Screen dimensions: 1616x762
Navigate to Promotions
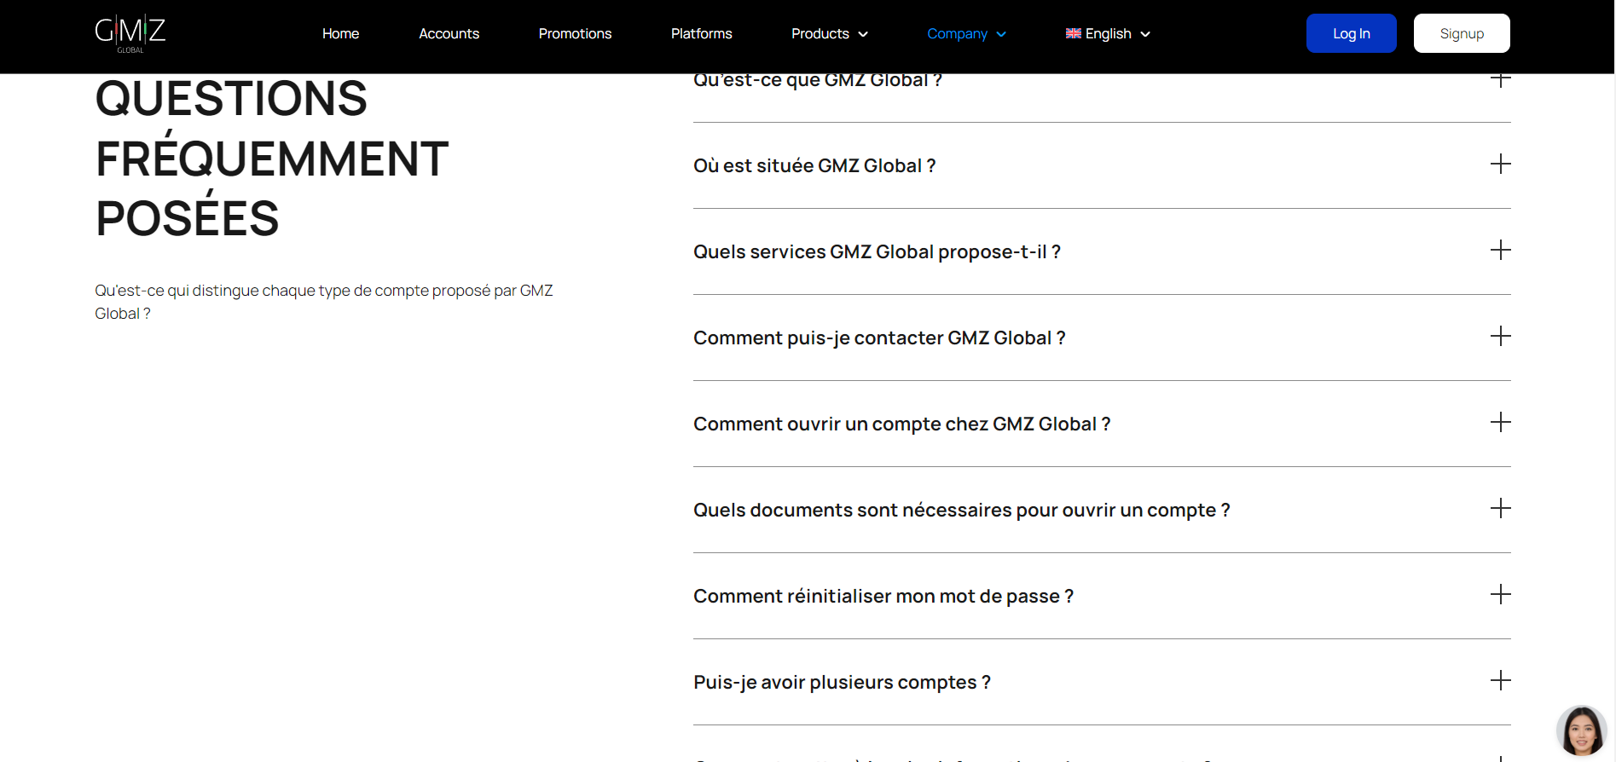tap(575, 34)
